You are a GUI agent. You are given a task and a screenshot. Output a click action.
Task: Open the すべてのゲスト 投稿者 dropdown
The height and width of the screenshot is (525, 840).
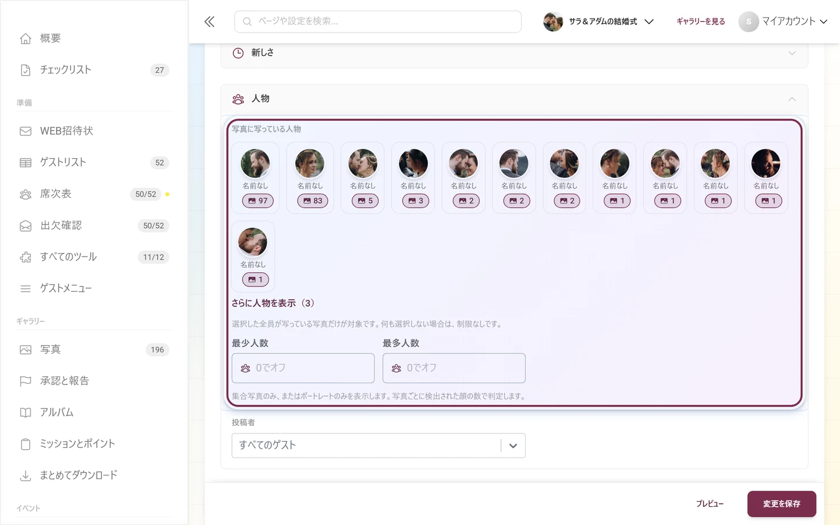pos(379,446)
